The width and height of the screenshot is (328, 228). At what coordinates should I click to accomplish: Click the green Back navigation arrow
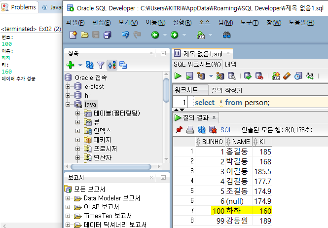click(155, 35)
